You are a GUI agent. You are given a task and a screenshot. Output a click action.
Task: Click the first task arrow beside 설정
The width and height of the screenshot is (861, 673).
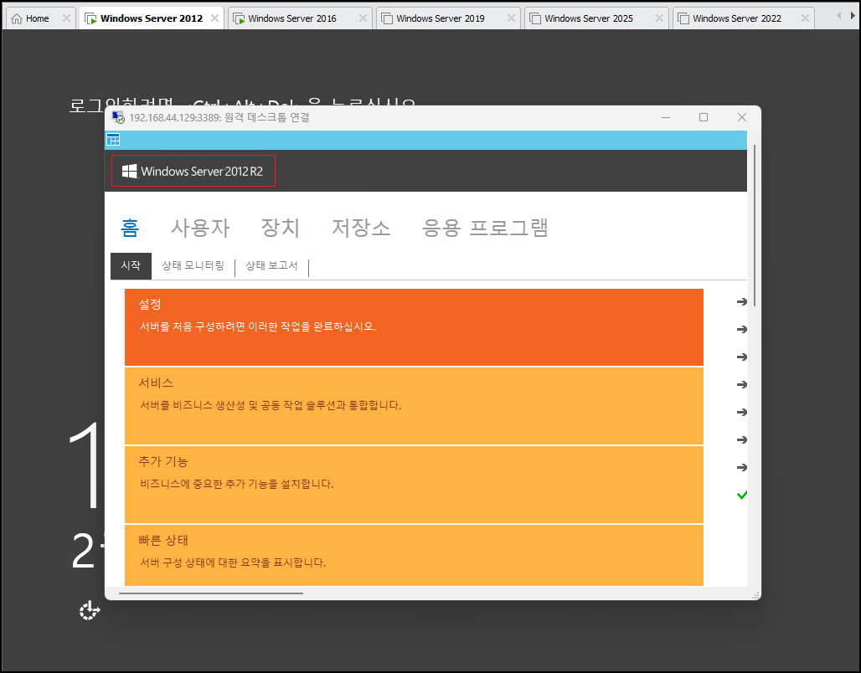[x=742, y=301]
